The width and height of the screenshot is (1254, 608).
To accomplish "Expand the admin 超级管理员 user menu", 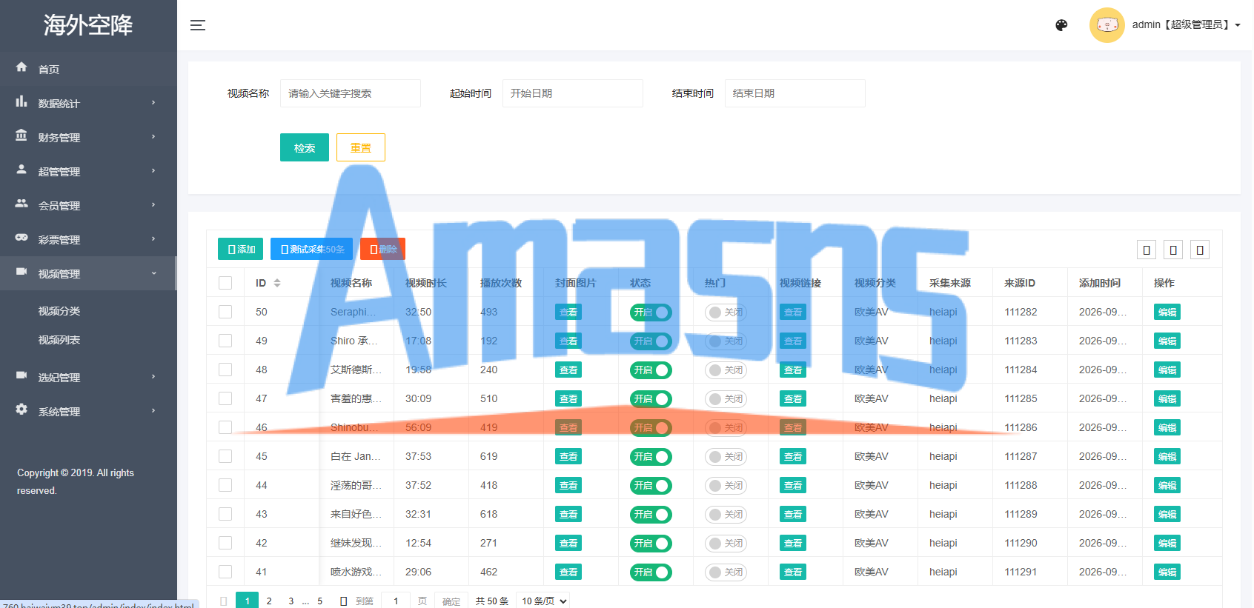I will pos(1186,25).
